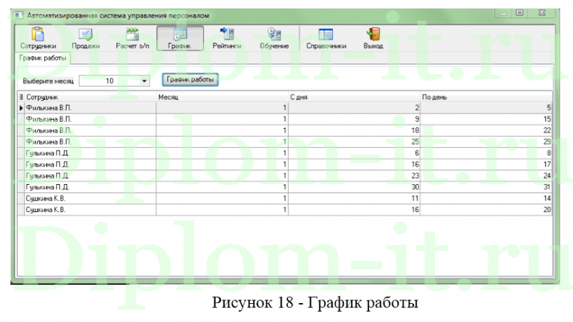Click По день cell with value 29
The image size is (573, 322).
click(486, 141)
